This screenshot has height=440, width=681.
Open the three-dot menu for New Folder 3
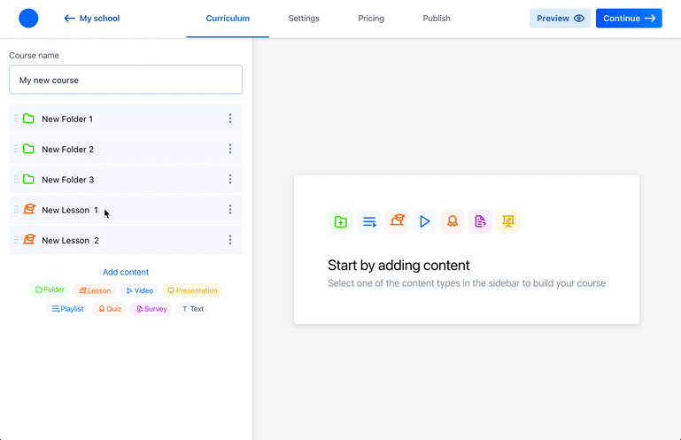(230, 180)
